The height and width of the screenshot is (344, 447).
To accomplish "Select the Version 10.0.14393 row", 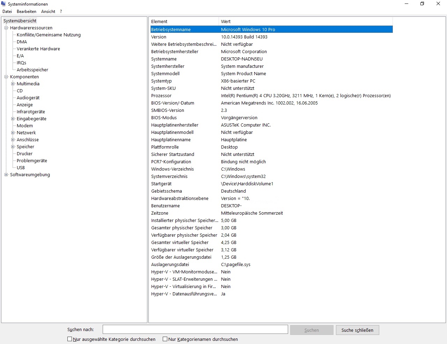I will 271,37.
